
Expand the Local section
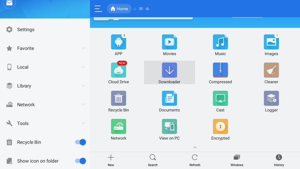pyautogui.click(x=83, y=67)
